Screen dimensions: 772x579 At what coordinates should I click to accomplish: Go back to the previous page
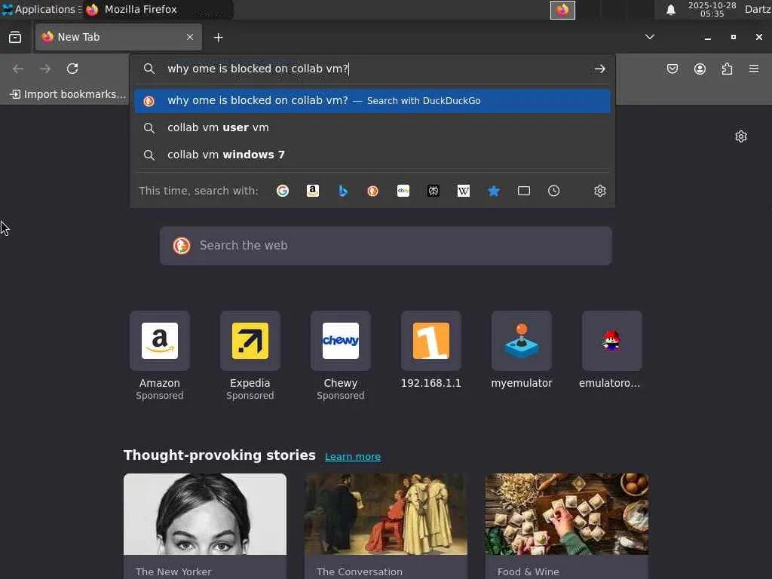pyautogui.click(x=18, y=69)
